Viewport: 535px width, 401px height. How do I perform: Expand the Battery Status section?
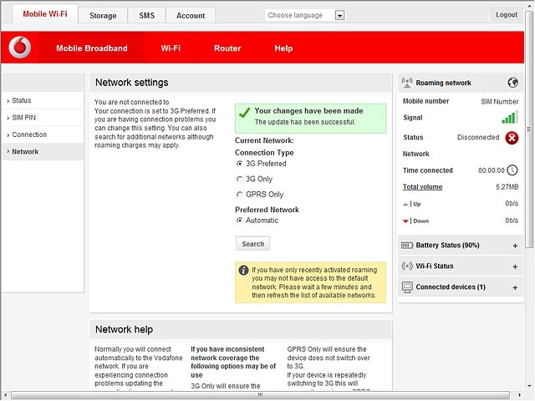click(515, 246)
